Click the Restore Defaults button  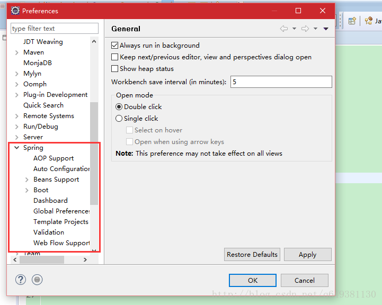[252, 255]
